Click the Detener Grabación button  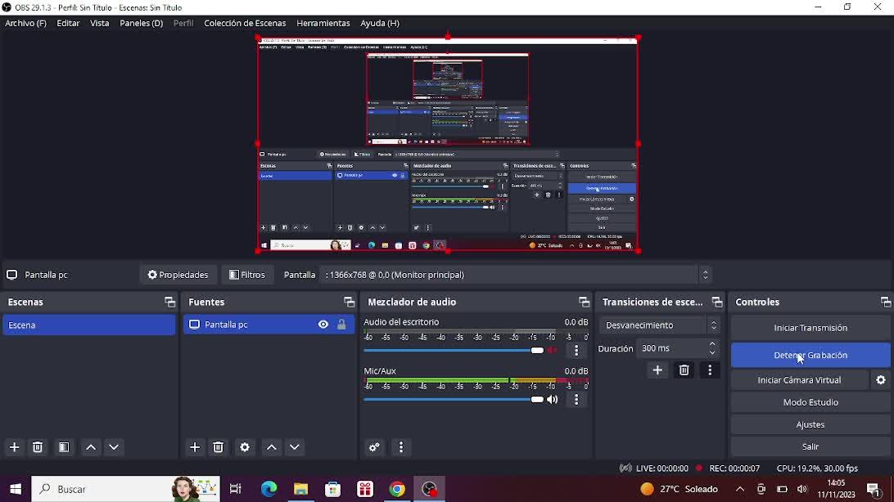(x=810, y=356)
